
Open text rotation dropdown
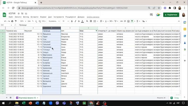[x=116, y=21]
